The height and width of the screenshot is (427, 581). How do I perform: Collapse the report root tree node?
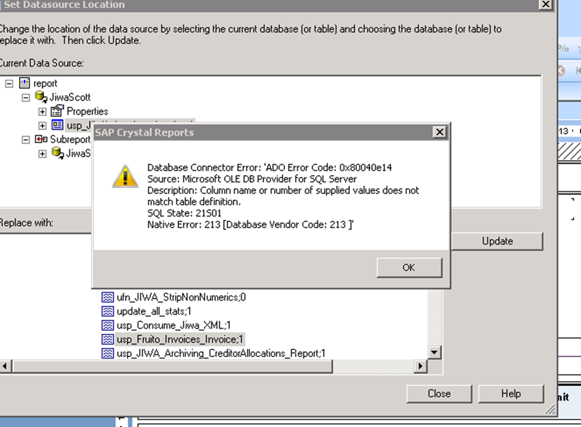(9, 84)
